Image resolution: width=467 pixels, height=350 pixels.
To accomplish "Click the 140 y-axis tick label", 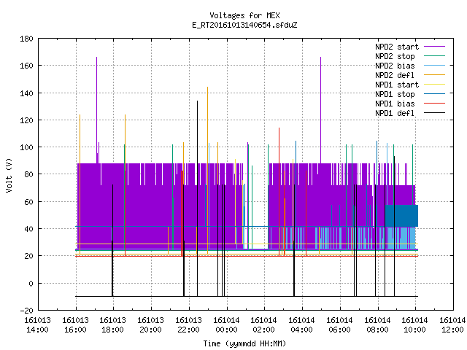I will coord(26,93).
